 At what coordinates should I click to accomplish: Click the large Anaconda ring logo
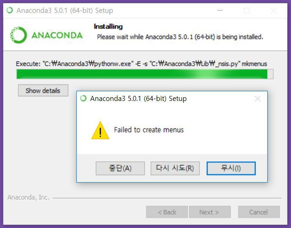tap(18, 35)
